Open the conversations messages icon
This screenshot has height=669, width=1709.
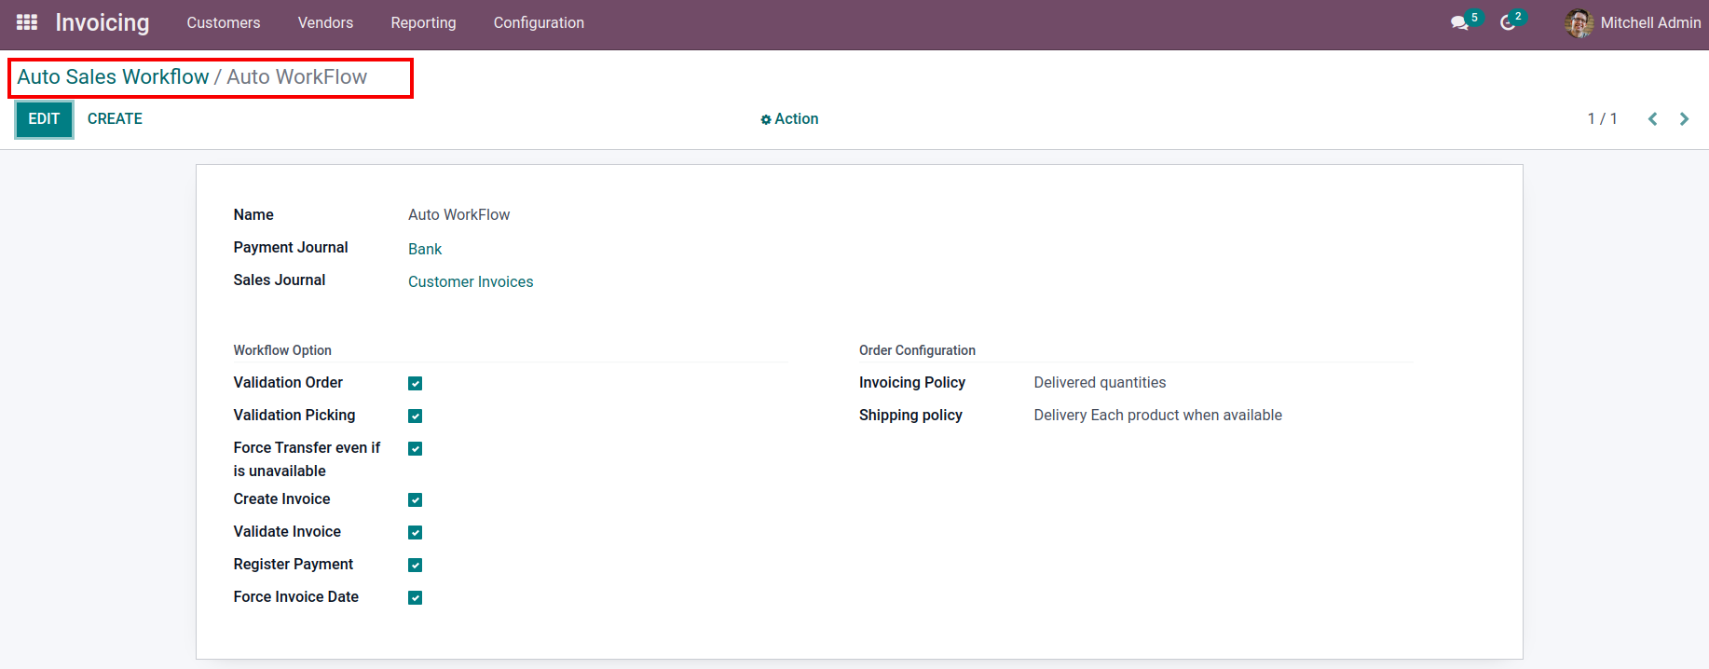click(1459, 23)
